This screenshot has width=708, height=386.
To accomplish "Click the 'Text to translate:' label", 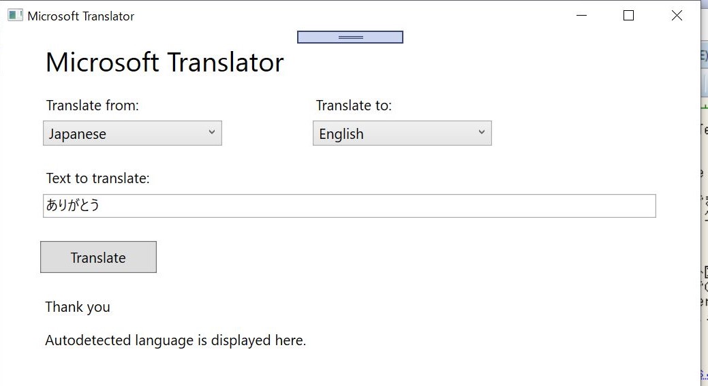I will coord(97,178).
